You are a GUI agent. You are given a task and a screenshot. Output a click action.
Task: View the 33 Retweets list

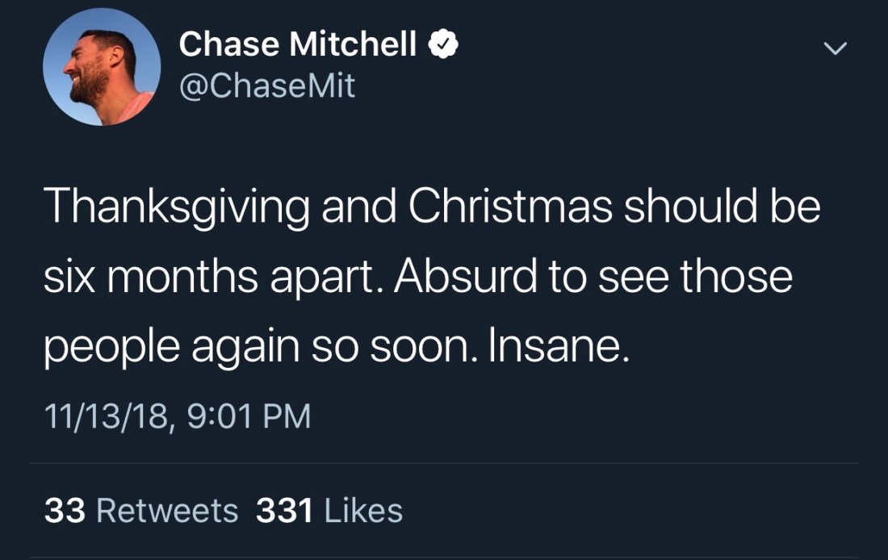(x=141, y=511)
